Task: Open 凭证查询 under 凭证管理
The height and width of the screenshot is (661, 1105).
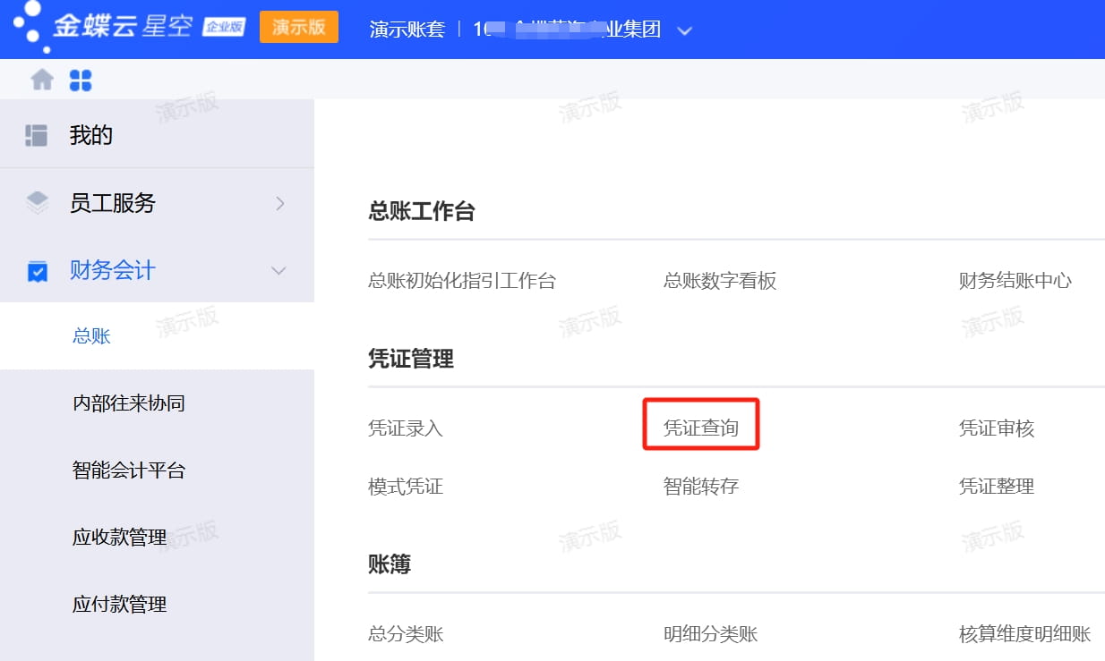Action: click(701, 427)
